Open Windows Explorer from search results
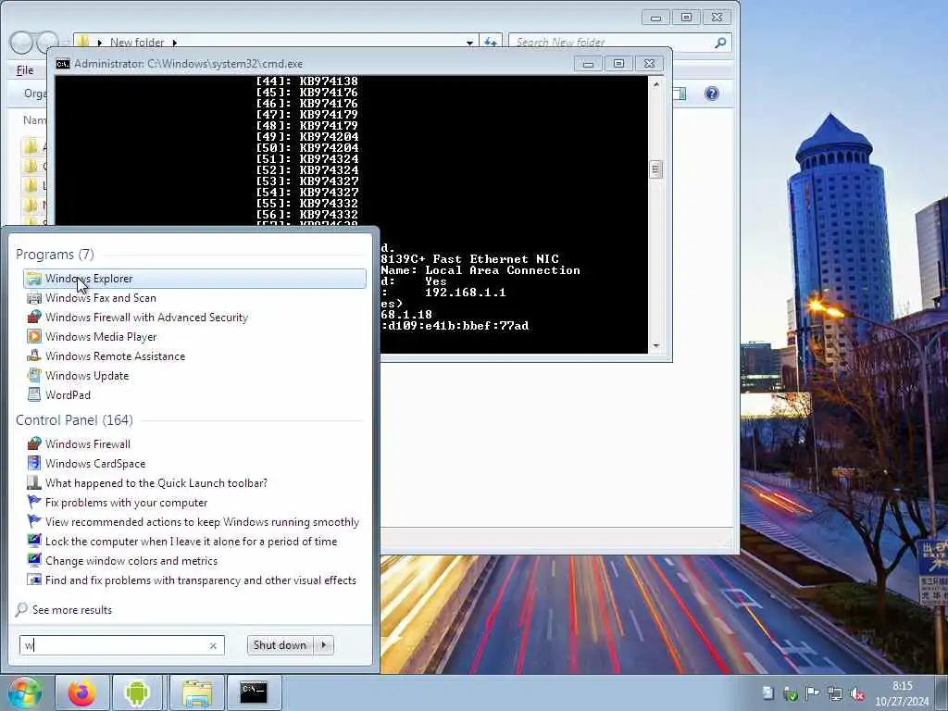This screenshot has height=711, width=948. [x=194, y=279]
